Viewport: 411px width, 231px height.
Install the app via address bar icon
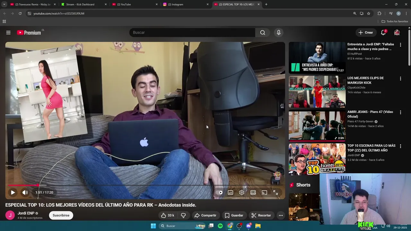coord(362,13)
